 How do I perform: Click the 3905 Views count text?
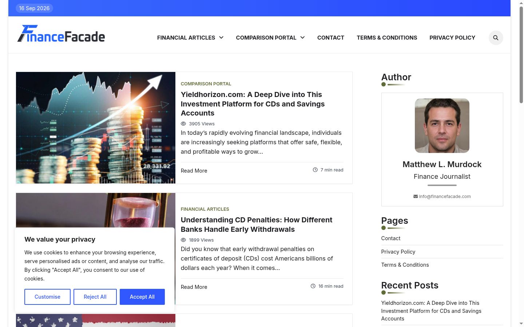202,124
